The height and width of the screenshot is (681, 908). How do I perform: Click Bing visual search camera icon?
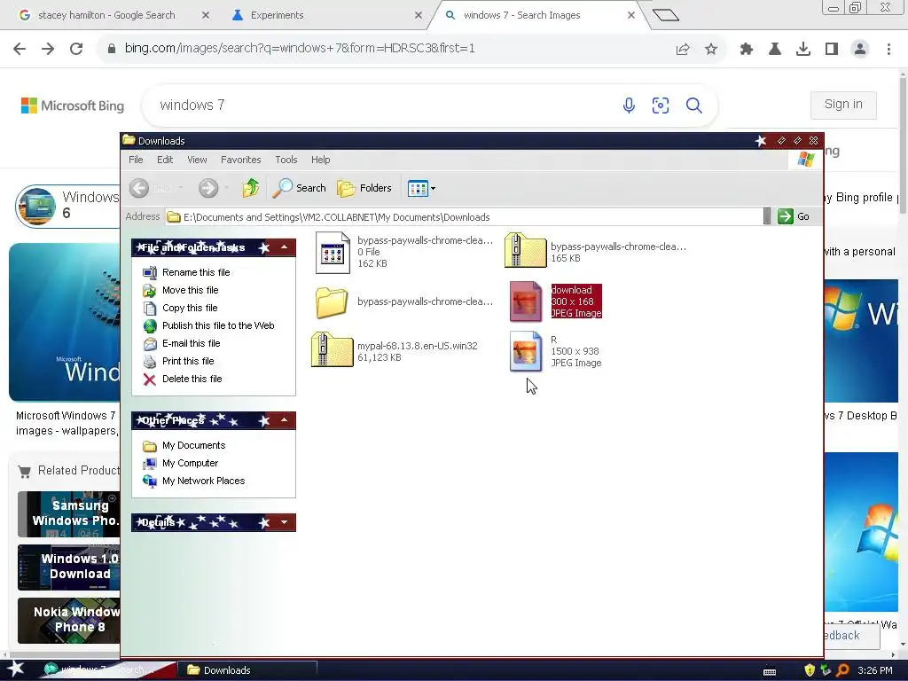(660, 106)
